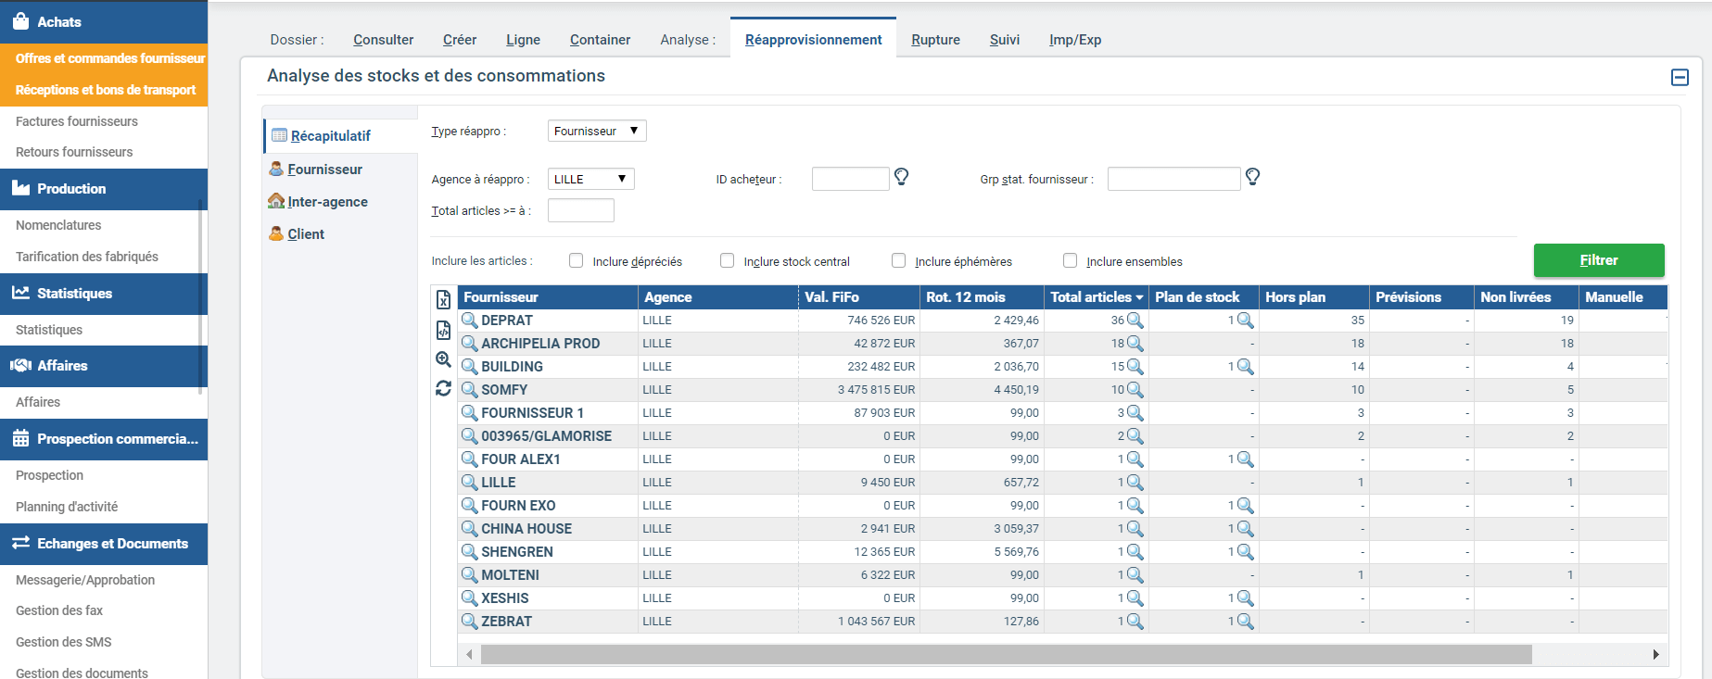Export the table as XML/code file
Viewport: 1712px width, 679px height.
click(x=443, y=330)
